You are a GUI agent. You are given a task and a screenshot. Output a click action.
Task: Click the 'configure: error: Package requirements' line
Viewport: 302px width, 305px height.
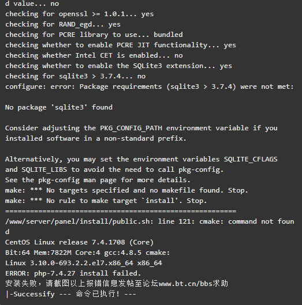tap(149, 86)
